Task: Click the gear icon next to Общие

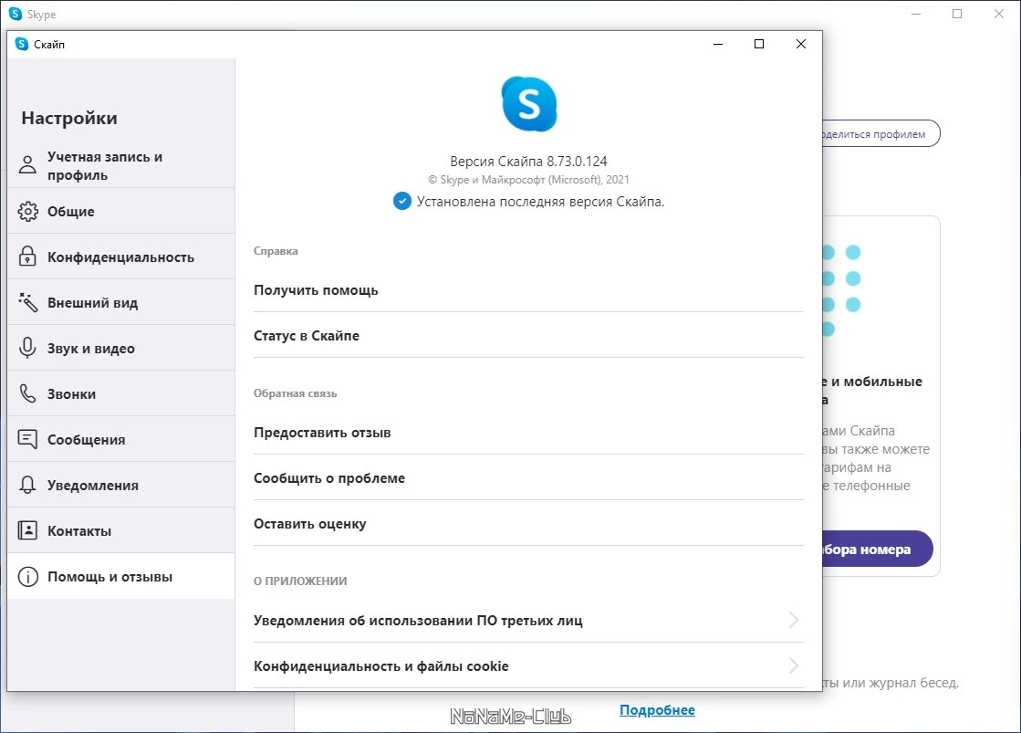Action: pyautogui.click(x=27, y=211)
